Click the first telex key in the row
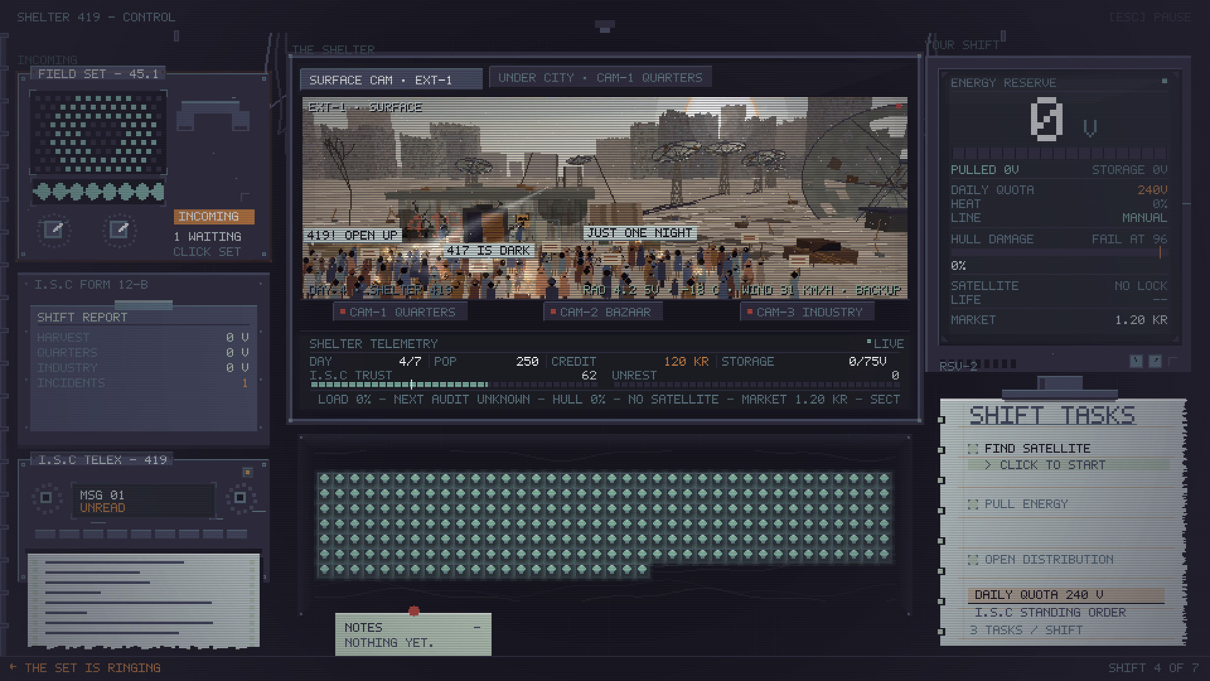The height and width of the screenshot is (681, 1210). click(45, 534)
